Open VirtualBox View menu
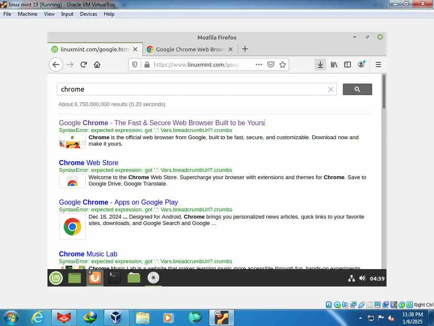Image resolution: width=434 pixels, height=326 pixels. (x=49, y=14)
